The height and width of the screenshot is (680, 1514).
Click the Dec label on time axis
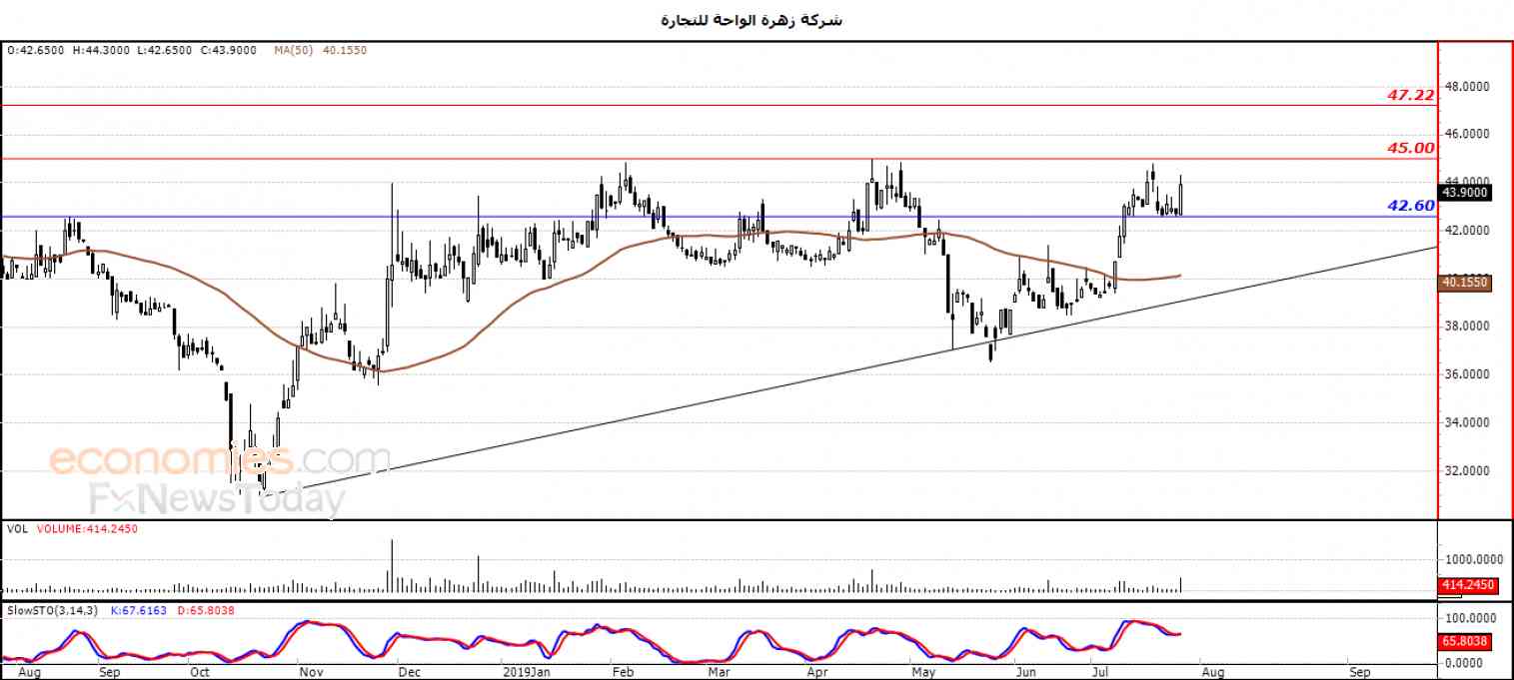click(408, 673)
